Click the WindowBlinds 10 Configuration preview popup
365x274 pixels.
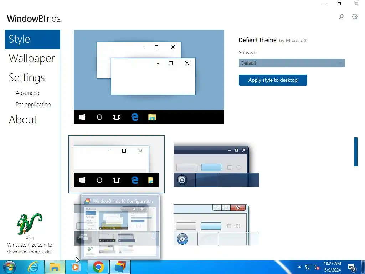(120, 227)
